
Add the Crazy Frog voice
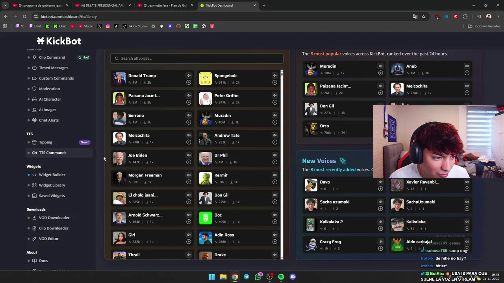[x=380, y=248]
